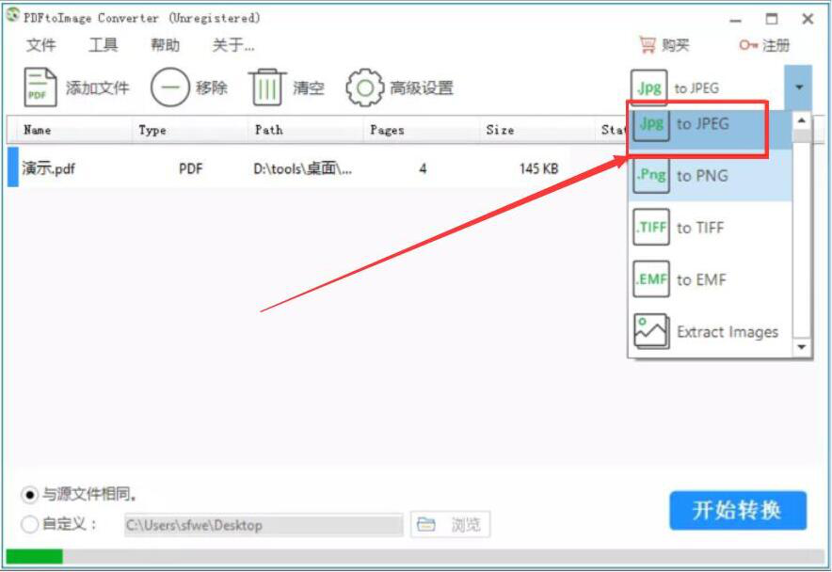
Task: Click the 'PDF' type cell
Action: tap(190, 168)
